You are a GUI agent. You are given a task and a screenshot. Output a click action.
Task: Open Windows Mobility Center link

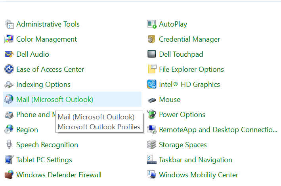click(199, 175)
